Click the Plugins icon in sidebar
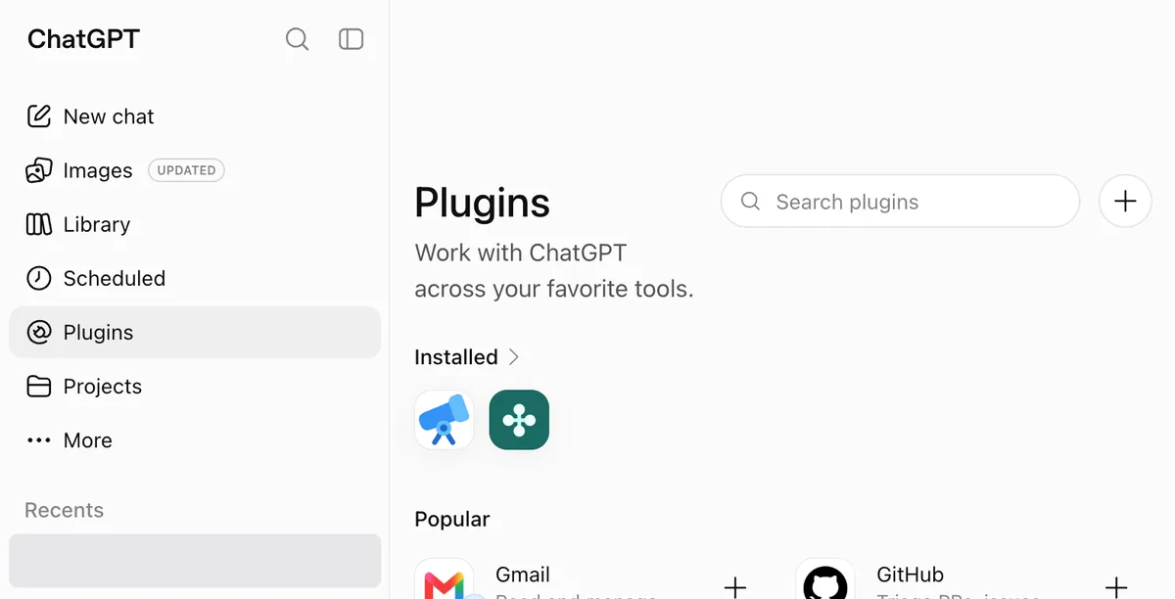This screenshot has height=599, width=1175. point(38,333)
